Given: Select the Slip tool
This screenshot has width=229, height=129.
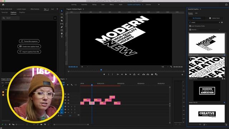Looking at the screenshot, I should point(62,24).
